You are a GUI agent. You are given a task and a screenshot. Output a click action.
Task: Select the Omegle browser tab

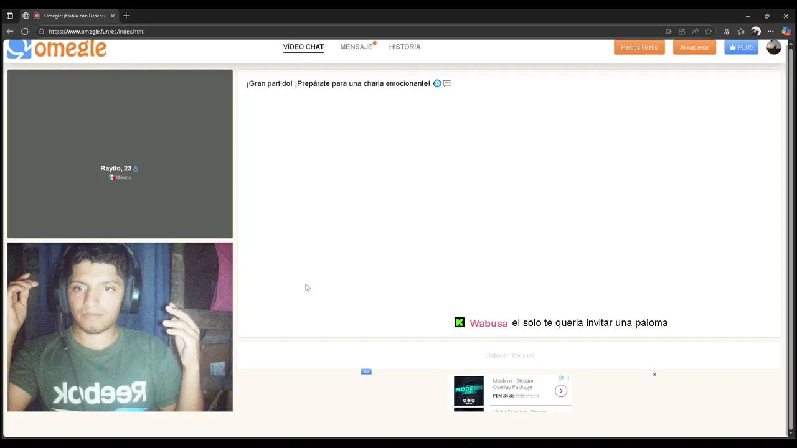coord(69,16)
